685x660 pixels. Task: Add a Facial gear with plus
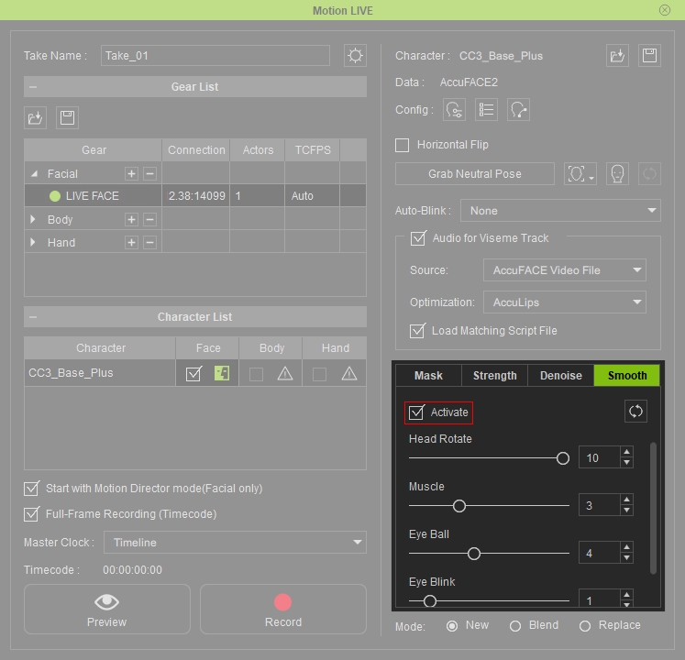tap(131, 174)
